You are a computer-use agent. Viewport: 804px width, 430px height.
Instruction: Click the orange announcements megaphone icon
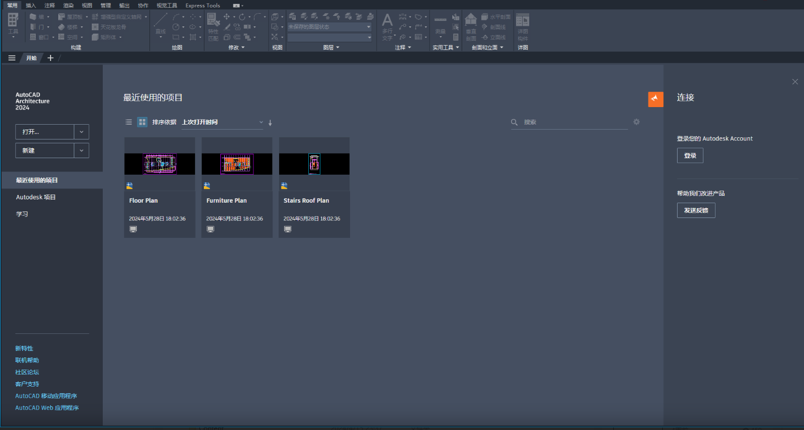(656, 99)
